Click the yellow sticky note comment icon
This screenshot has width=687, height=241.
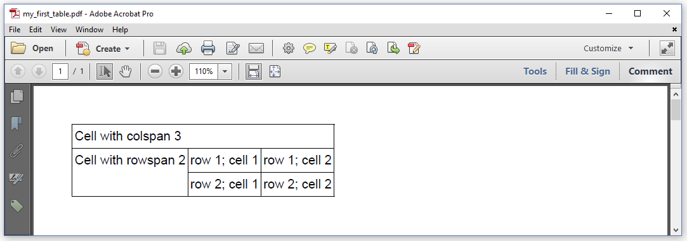pyautogui.click(x=310, y=48)
